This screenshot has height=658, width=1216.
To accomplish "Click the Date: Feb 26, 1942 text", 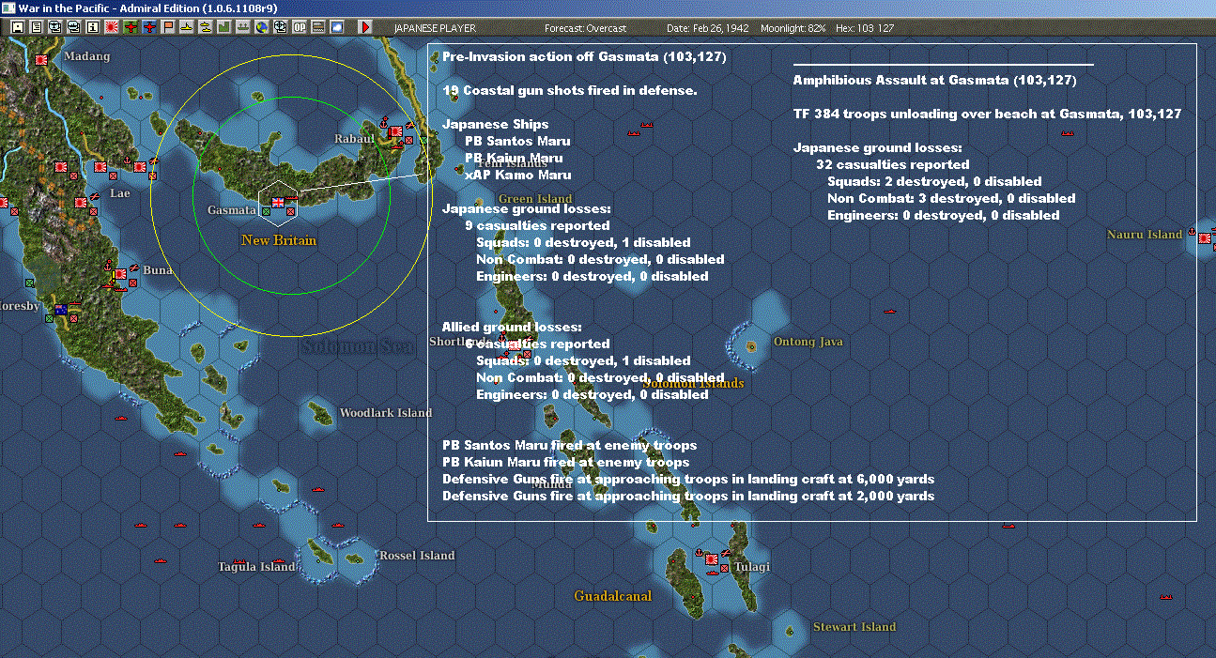I will pyautogui.click(x=708, y=28).
